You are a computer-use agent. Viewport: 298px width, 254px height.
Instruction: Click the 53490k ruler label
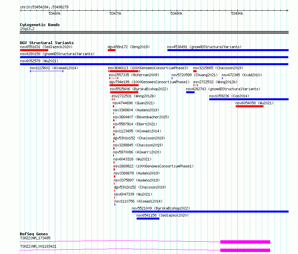pos(237,13)
